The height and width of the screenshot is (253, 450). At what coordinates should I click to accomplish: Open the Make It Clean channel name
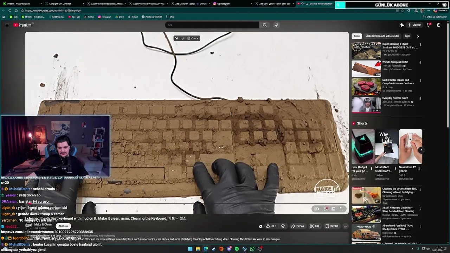coord(43,225)
